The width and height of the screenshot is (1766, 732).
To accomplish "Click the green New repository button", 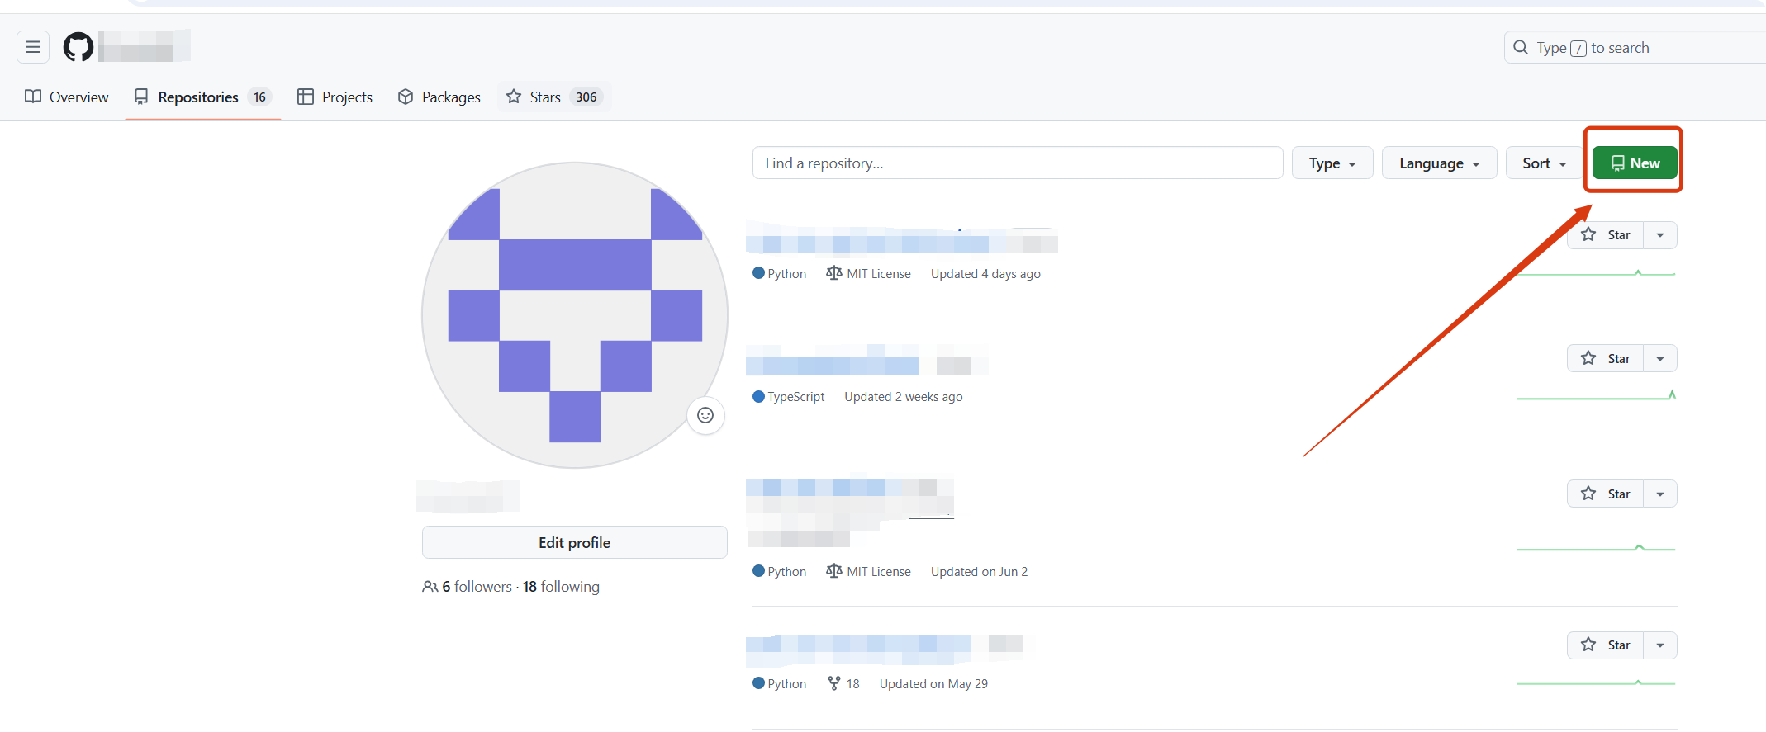I will click(1635, 163).
